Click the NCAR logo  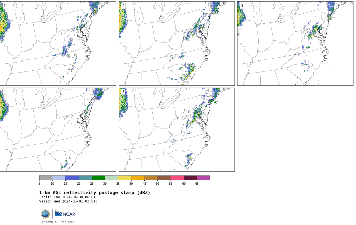click(x=65, y=214)
